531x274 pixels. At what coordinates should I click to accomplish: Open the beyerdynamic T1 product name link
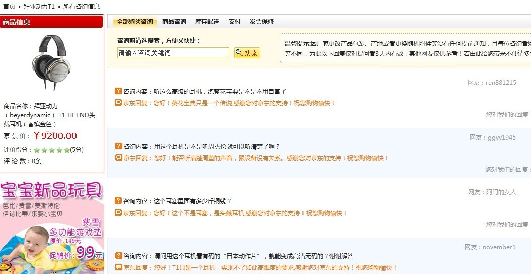pos(49,115)
